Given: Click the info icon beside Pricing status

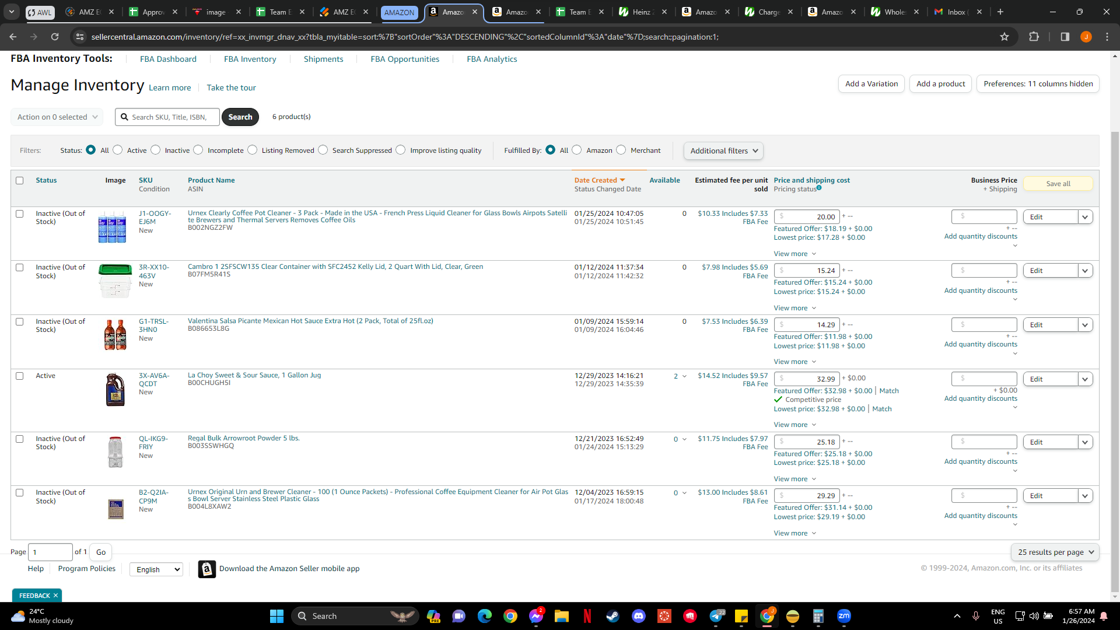Looking at the screenshot, I should tap(819, 188).
